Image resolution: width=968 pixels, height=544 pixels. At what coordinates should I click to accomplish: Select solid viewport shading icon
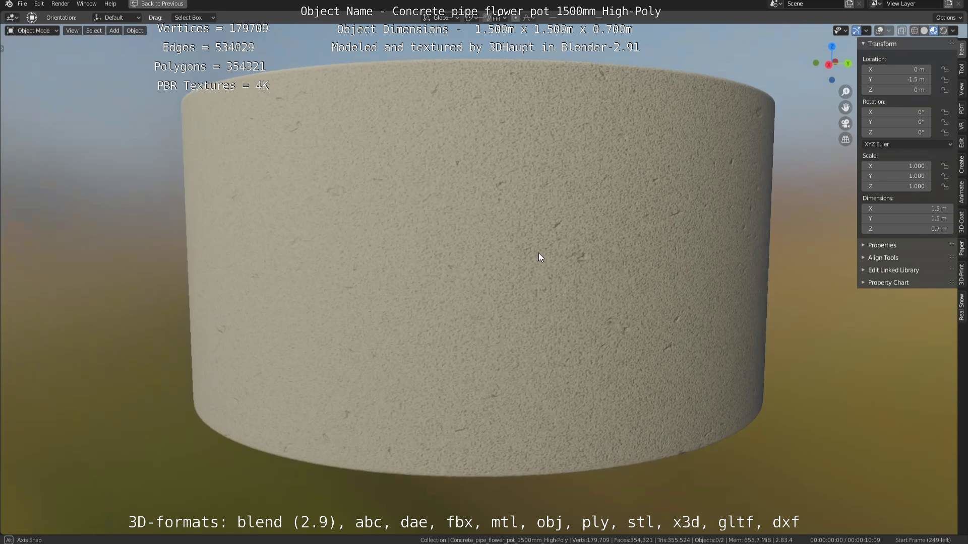[x=924, y=31]
